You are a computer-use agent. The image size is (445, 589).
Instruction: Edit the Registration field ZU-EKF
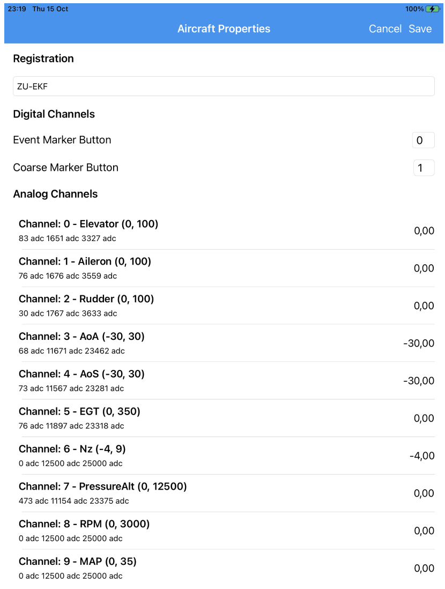(x=224, y=86)
